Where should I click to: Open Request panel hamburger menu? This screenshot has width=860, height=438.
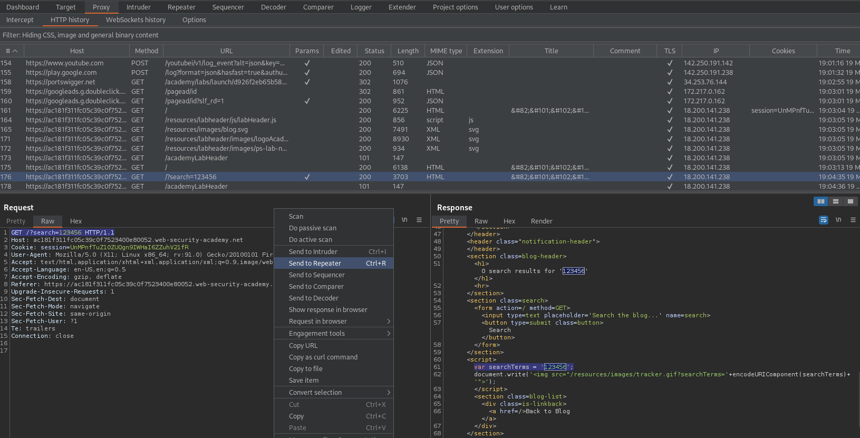pyautogui.click(x=419, y=220)
